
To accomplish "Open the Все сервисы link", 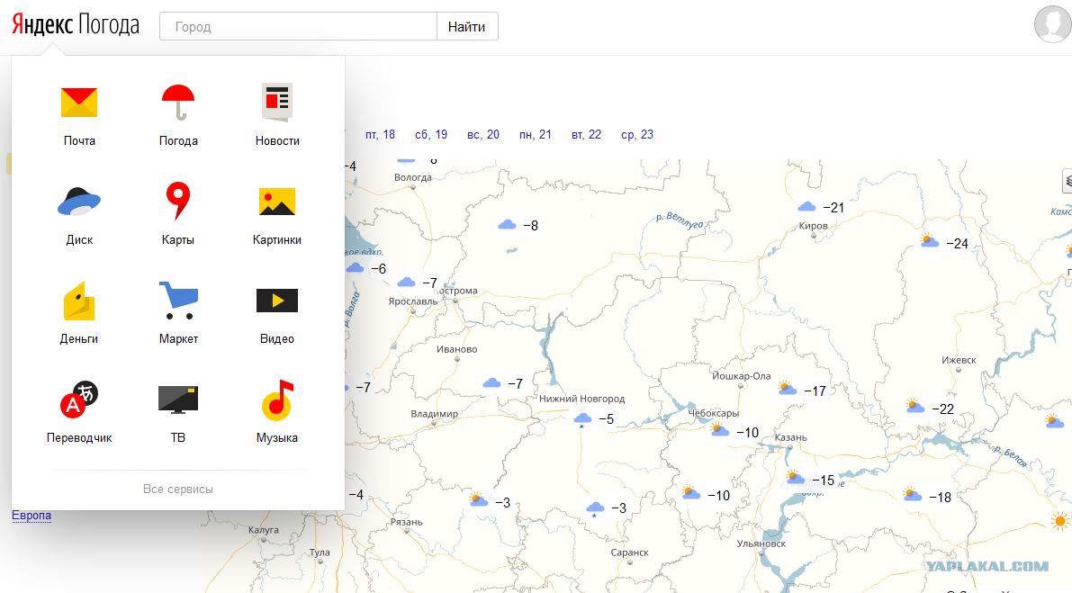I will [x=177, y=490].
